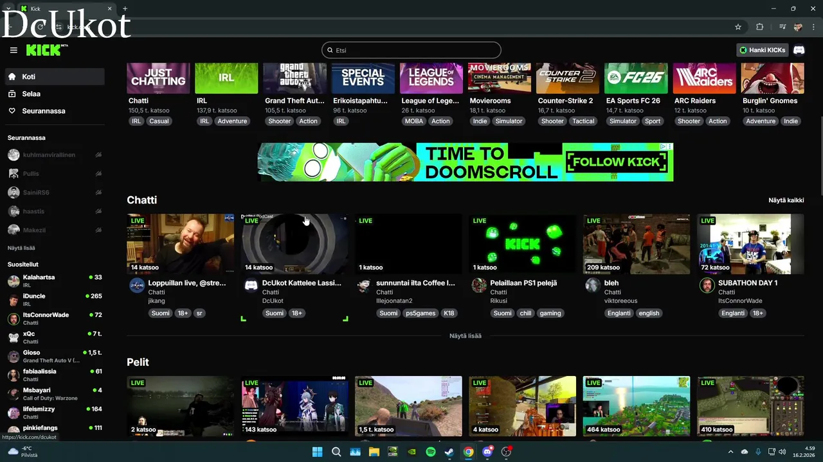Open Gioso channel in sidebar
This screenshot has height=462, width=823.
pyautogui.click(x=55, y=356)
